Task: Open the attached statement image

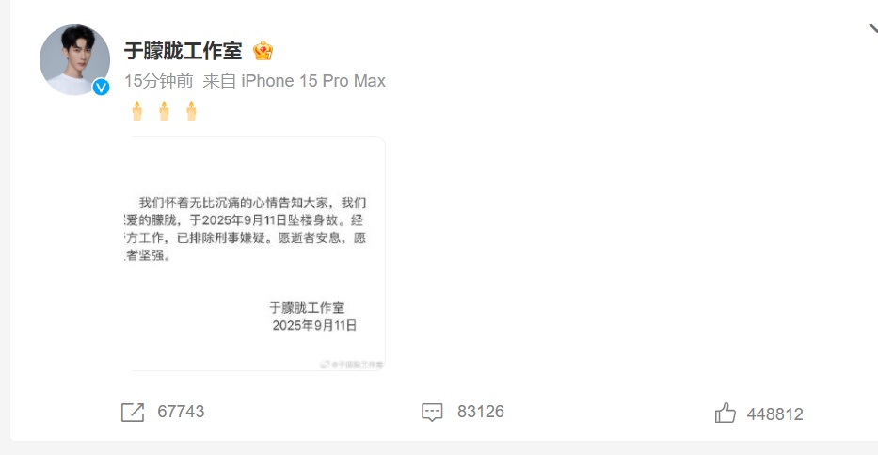Action: pos(255,253)
